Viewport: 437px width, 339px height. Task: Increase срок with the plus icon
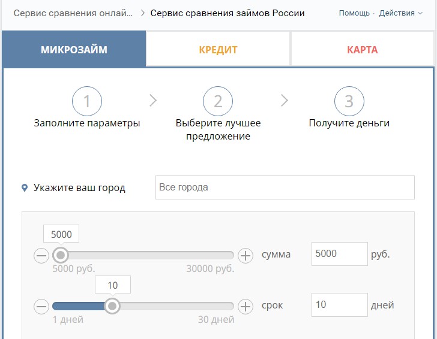tap(246, 307)
